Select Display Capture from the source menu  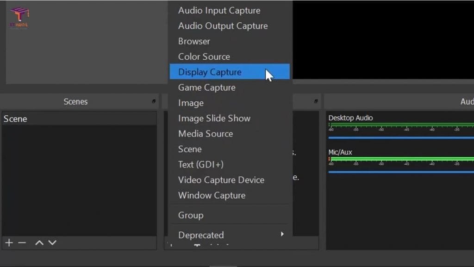click(x=210, y=72)
